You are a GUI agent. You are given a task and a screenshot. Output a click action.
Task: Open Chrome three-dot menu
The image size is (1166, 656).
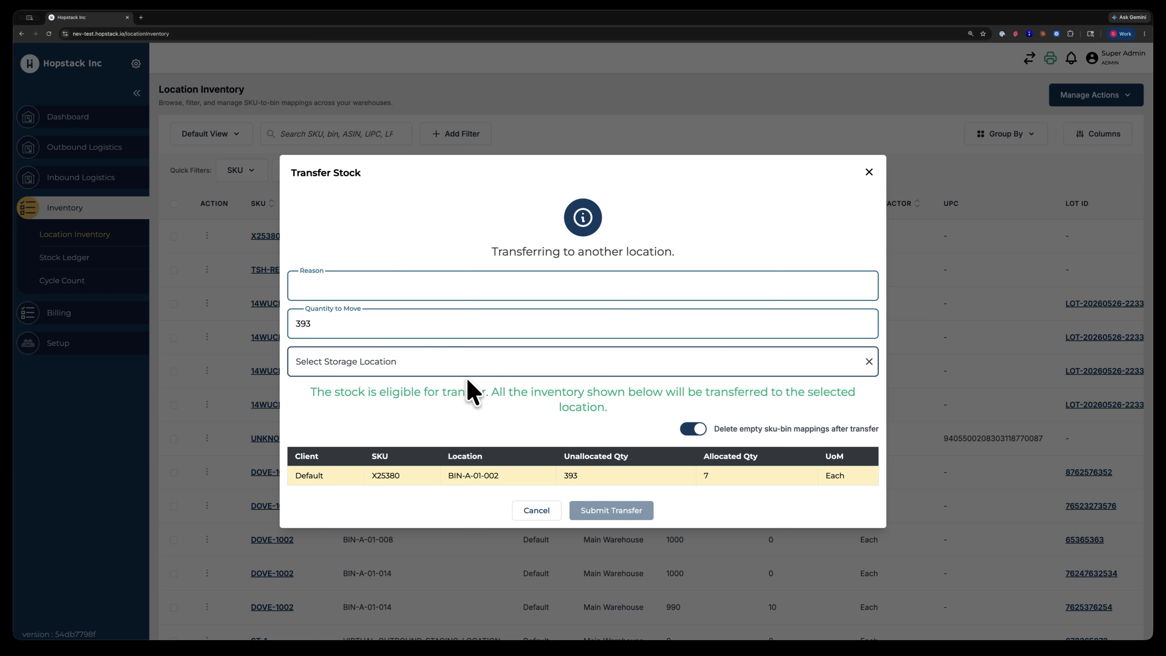pos(1144,34)
